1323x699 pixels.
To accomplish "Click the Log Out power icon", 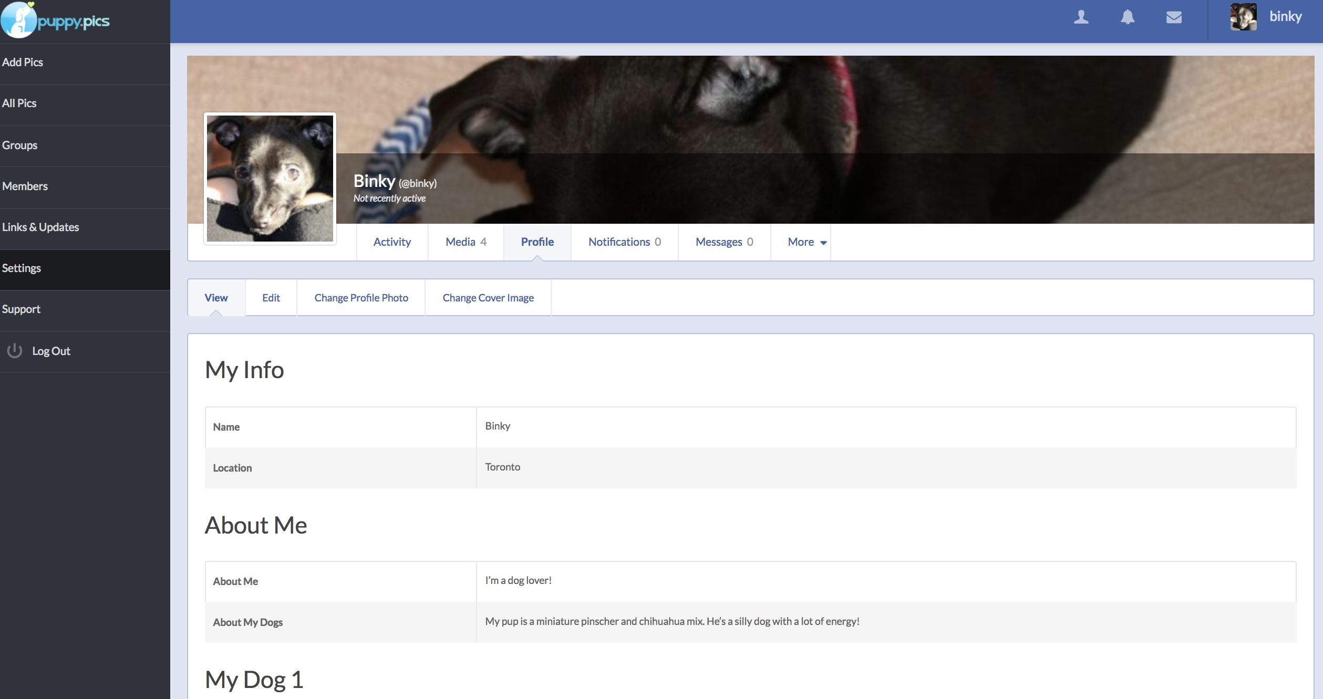I will (x=15, y=351).
